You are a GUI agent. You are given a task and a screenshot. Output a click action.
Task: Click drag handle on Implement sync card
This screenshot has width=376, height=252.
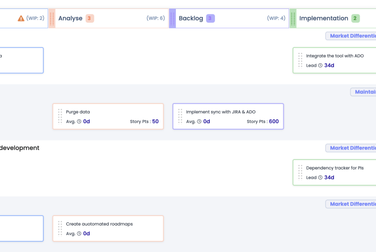180,116
